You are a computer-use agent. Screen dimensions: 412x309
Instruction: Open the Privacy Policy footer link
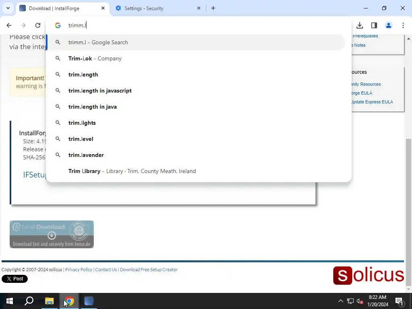click(x=78, y=270)
